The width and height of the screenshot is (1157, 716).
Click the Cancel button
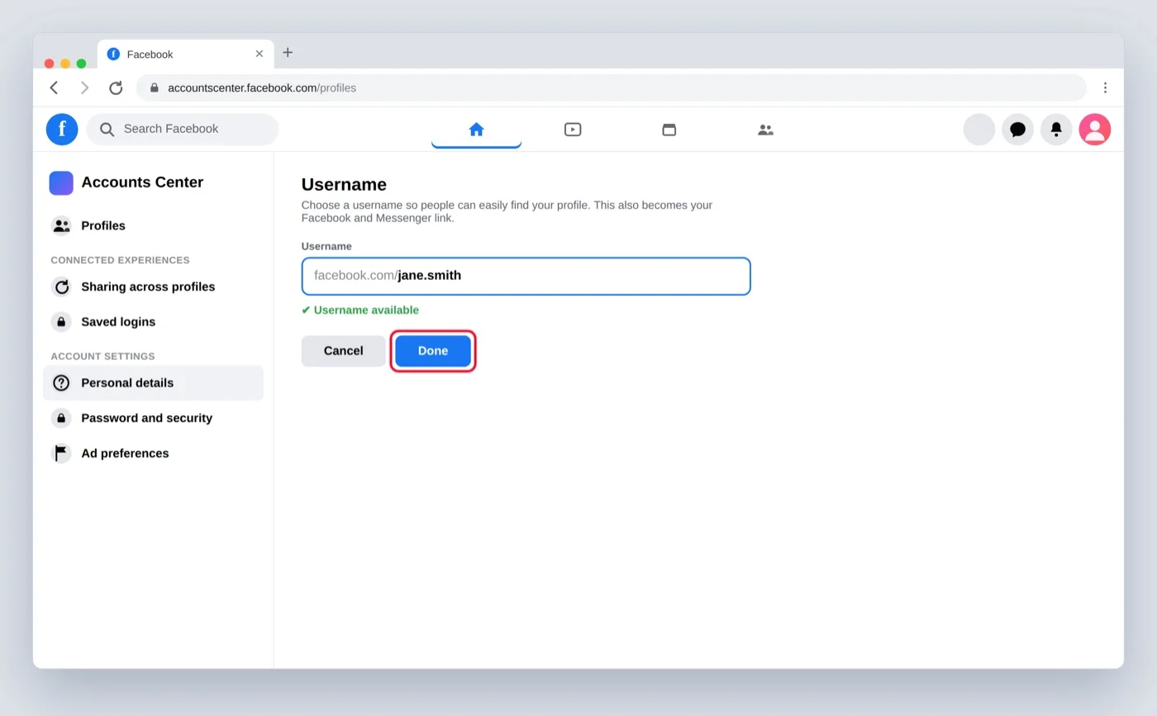click(x=343, y=351)
